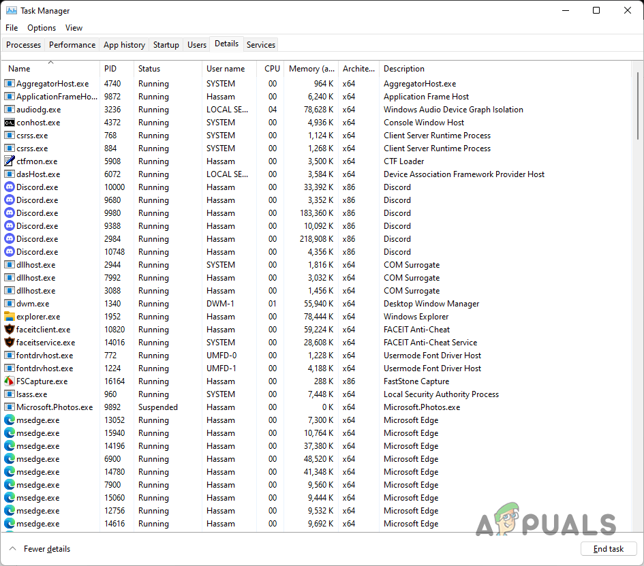The image size is (644, 566).
Task: Select the 'FACEIT Anti-Cheat Service' description
Action: point(430,343)
